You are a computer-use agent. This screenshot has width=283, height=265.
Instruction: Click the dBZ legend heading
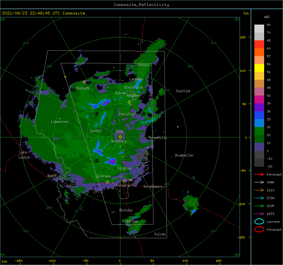click(267, 17)
